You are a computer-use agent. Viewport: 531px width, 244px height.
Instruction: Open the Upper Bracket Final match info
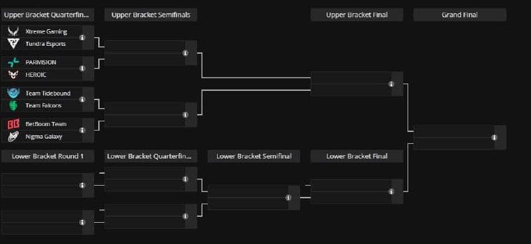[391, 84]
